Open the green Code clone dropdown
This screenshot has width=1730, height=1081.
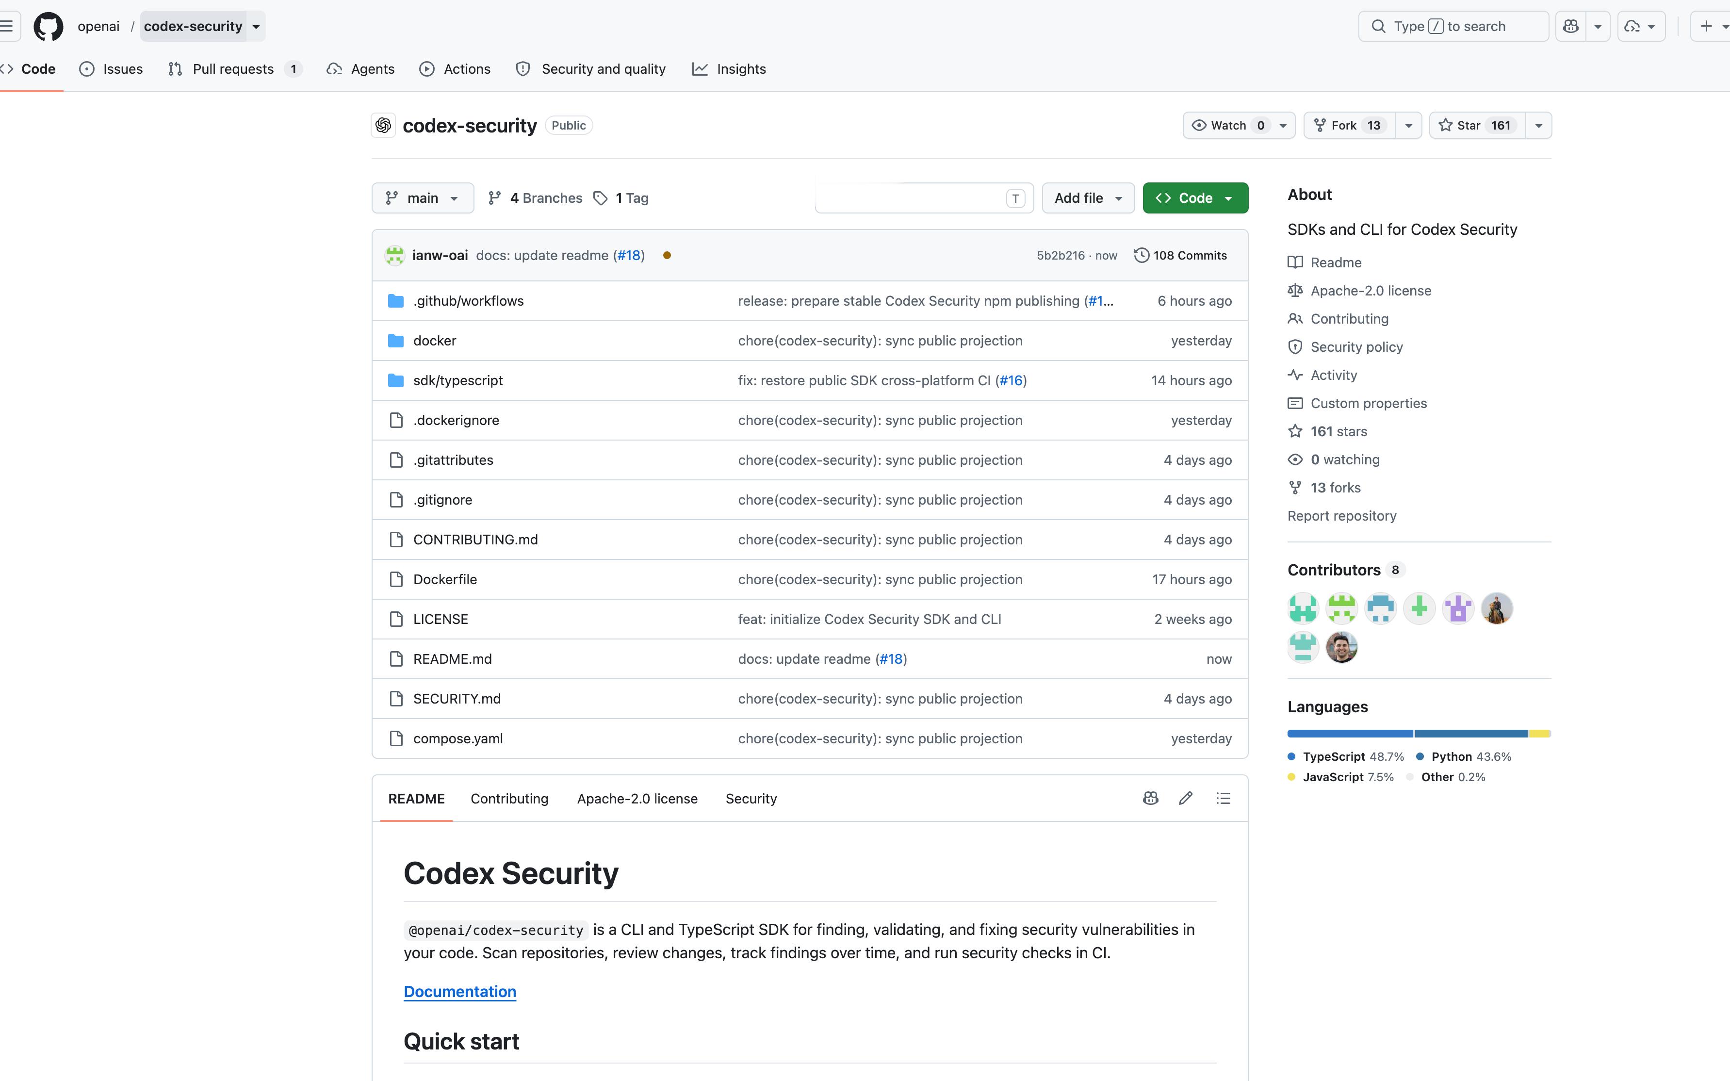[x=1195, y=198]
